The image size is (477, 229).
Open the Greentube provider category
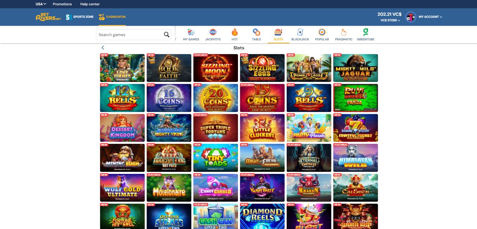pyautogui.click(x=366, y=35)
